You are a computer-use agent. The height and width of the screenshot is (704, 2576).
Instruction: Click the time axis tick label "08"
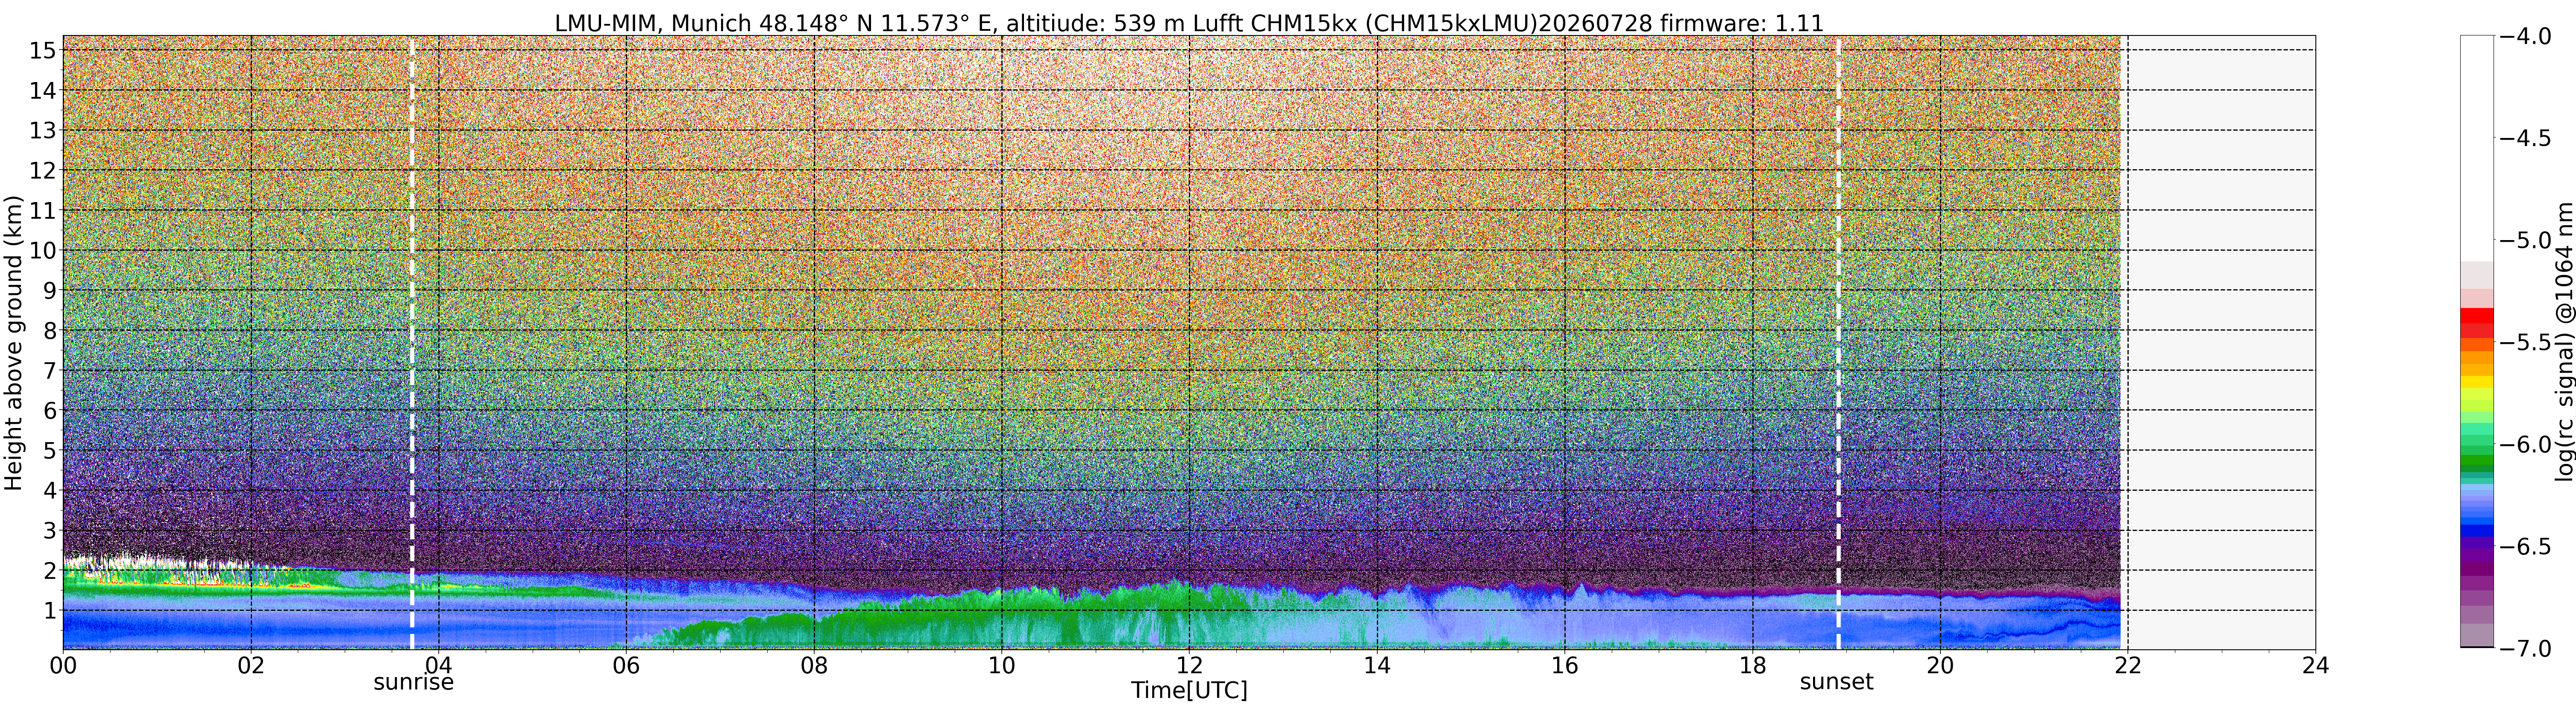(814, 666)
